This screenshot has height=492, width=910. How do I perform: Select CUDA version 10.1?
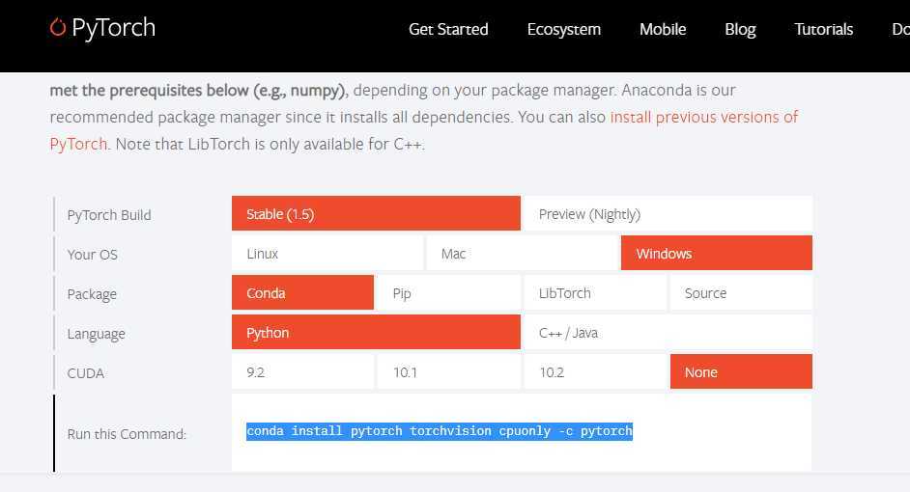[x=448, y=371]
